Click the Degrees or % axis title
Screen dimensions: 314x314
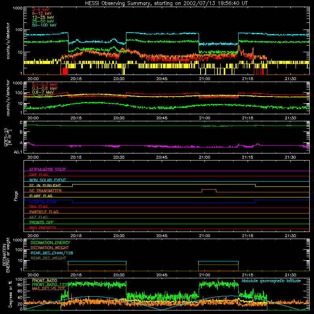pos(11,294)
